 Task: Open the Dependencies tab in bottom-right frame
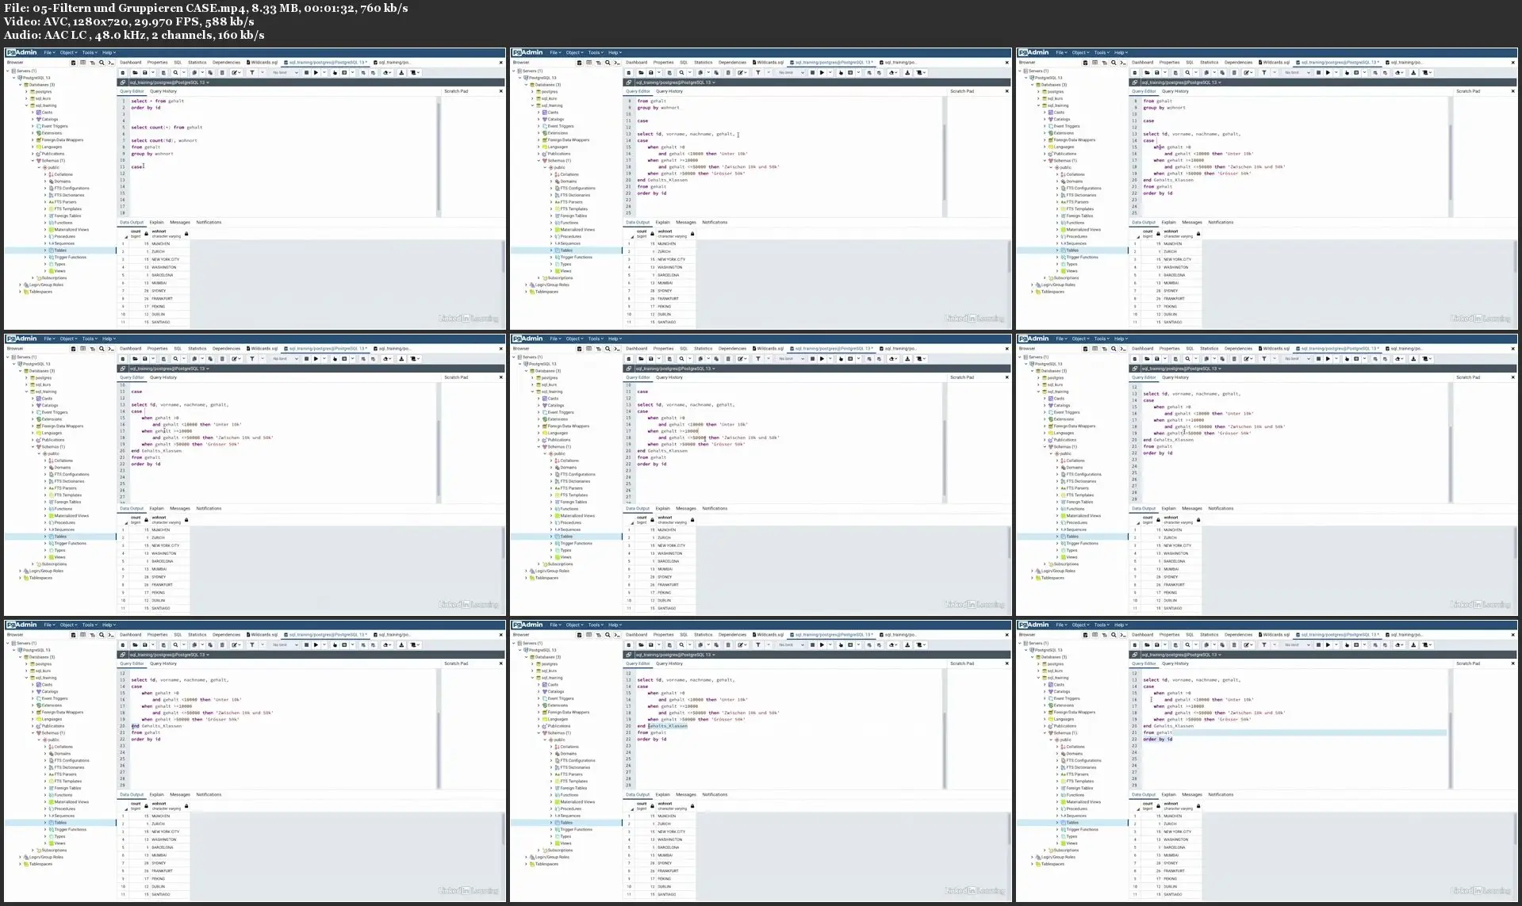click(x=1239, y=635)
